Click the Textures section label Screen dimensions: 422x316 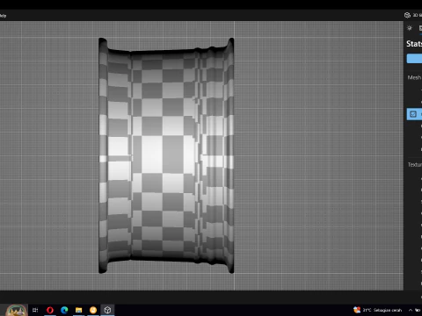415,165
